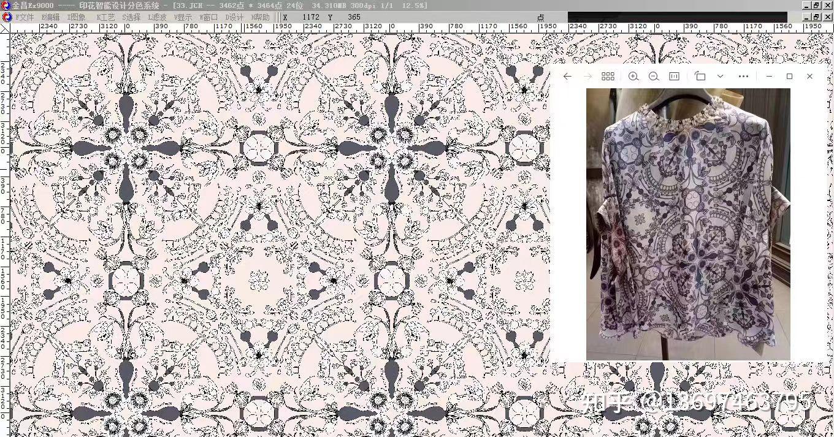Open the F文件 (File) menu
This screenshot has height=437, width=834.
pos(25,17)
